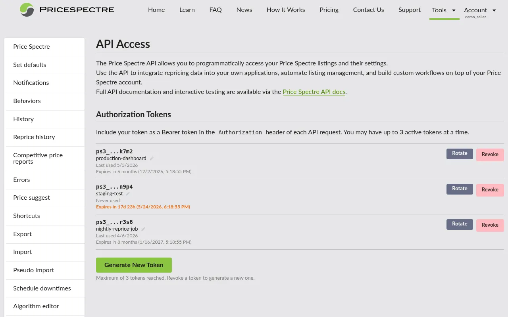The width and height of the screenshot is (508, 317).
Task: Click the 'Authorization' code header text
Action: pyautogui.click(x=240, y=132)
